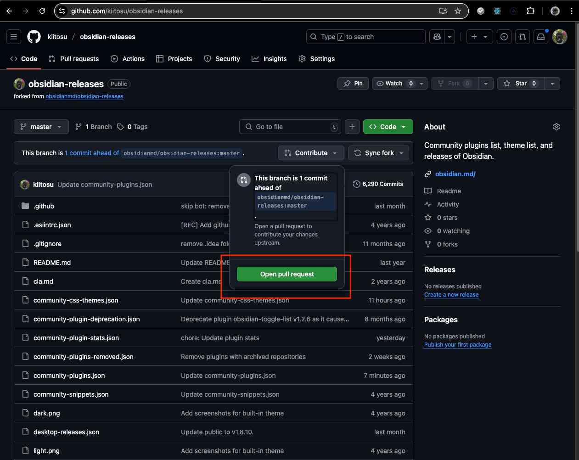Open the Copilot icon in header
This screenshot has width=579, height=460.
click(x=437, y=37)
